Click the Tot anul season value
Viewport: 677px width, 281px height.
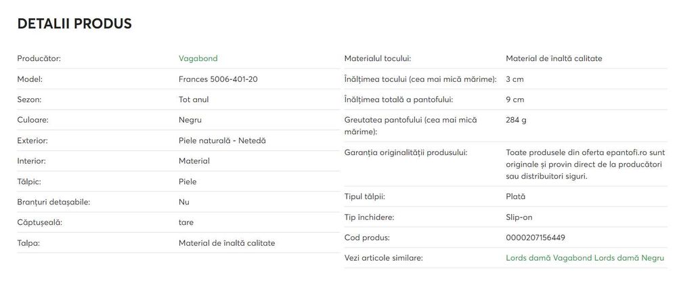(194, 100)
